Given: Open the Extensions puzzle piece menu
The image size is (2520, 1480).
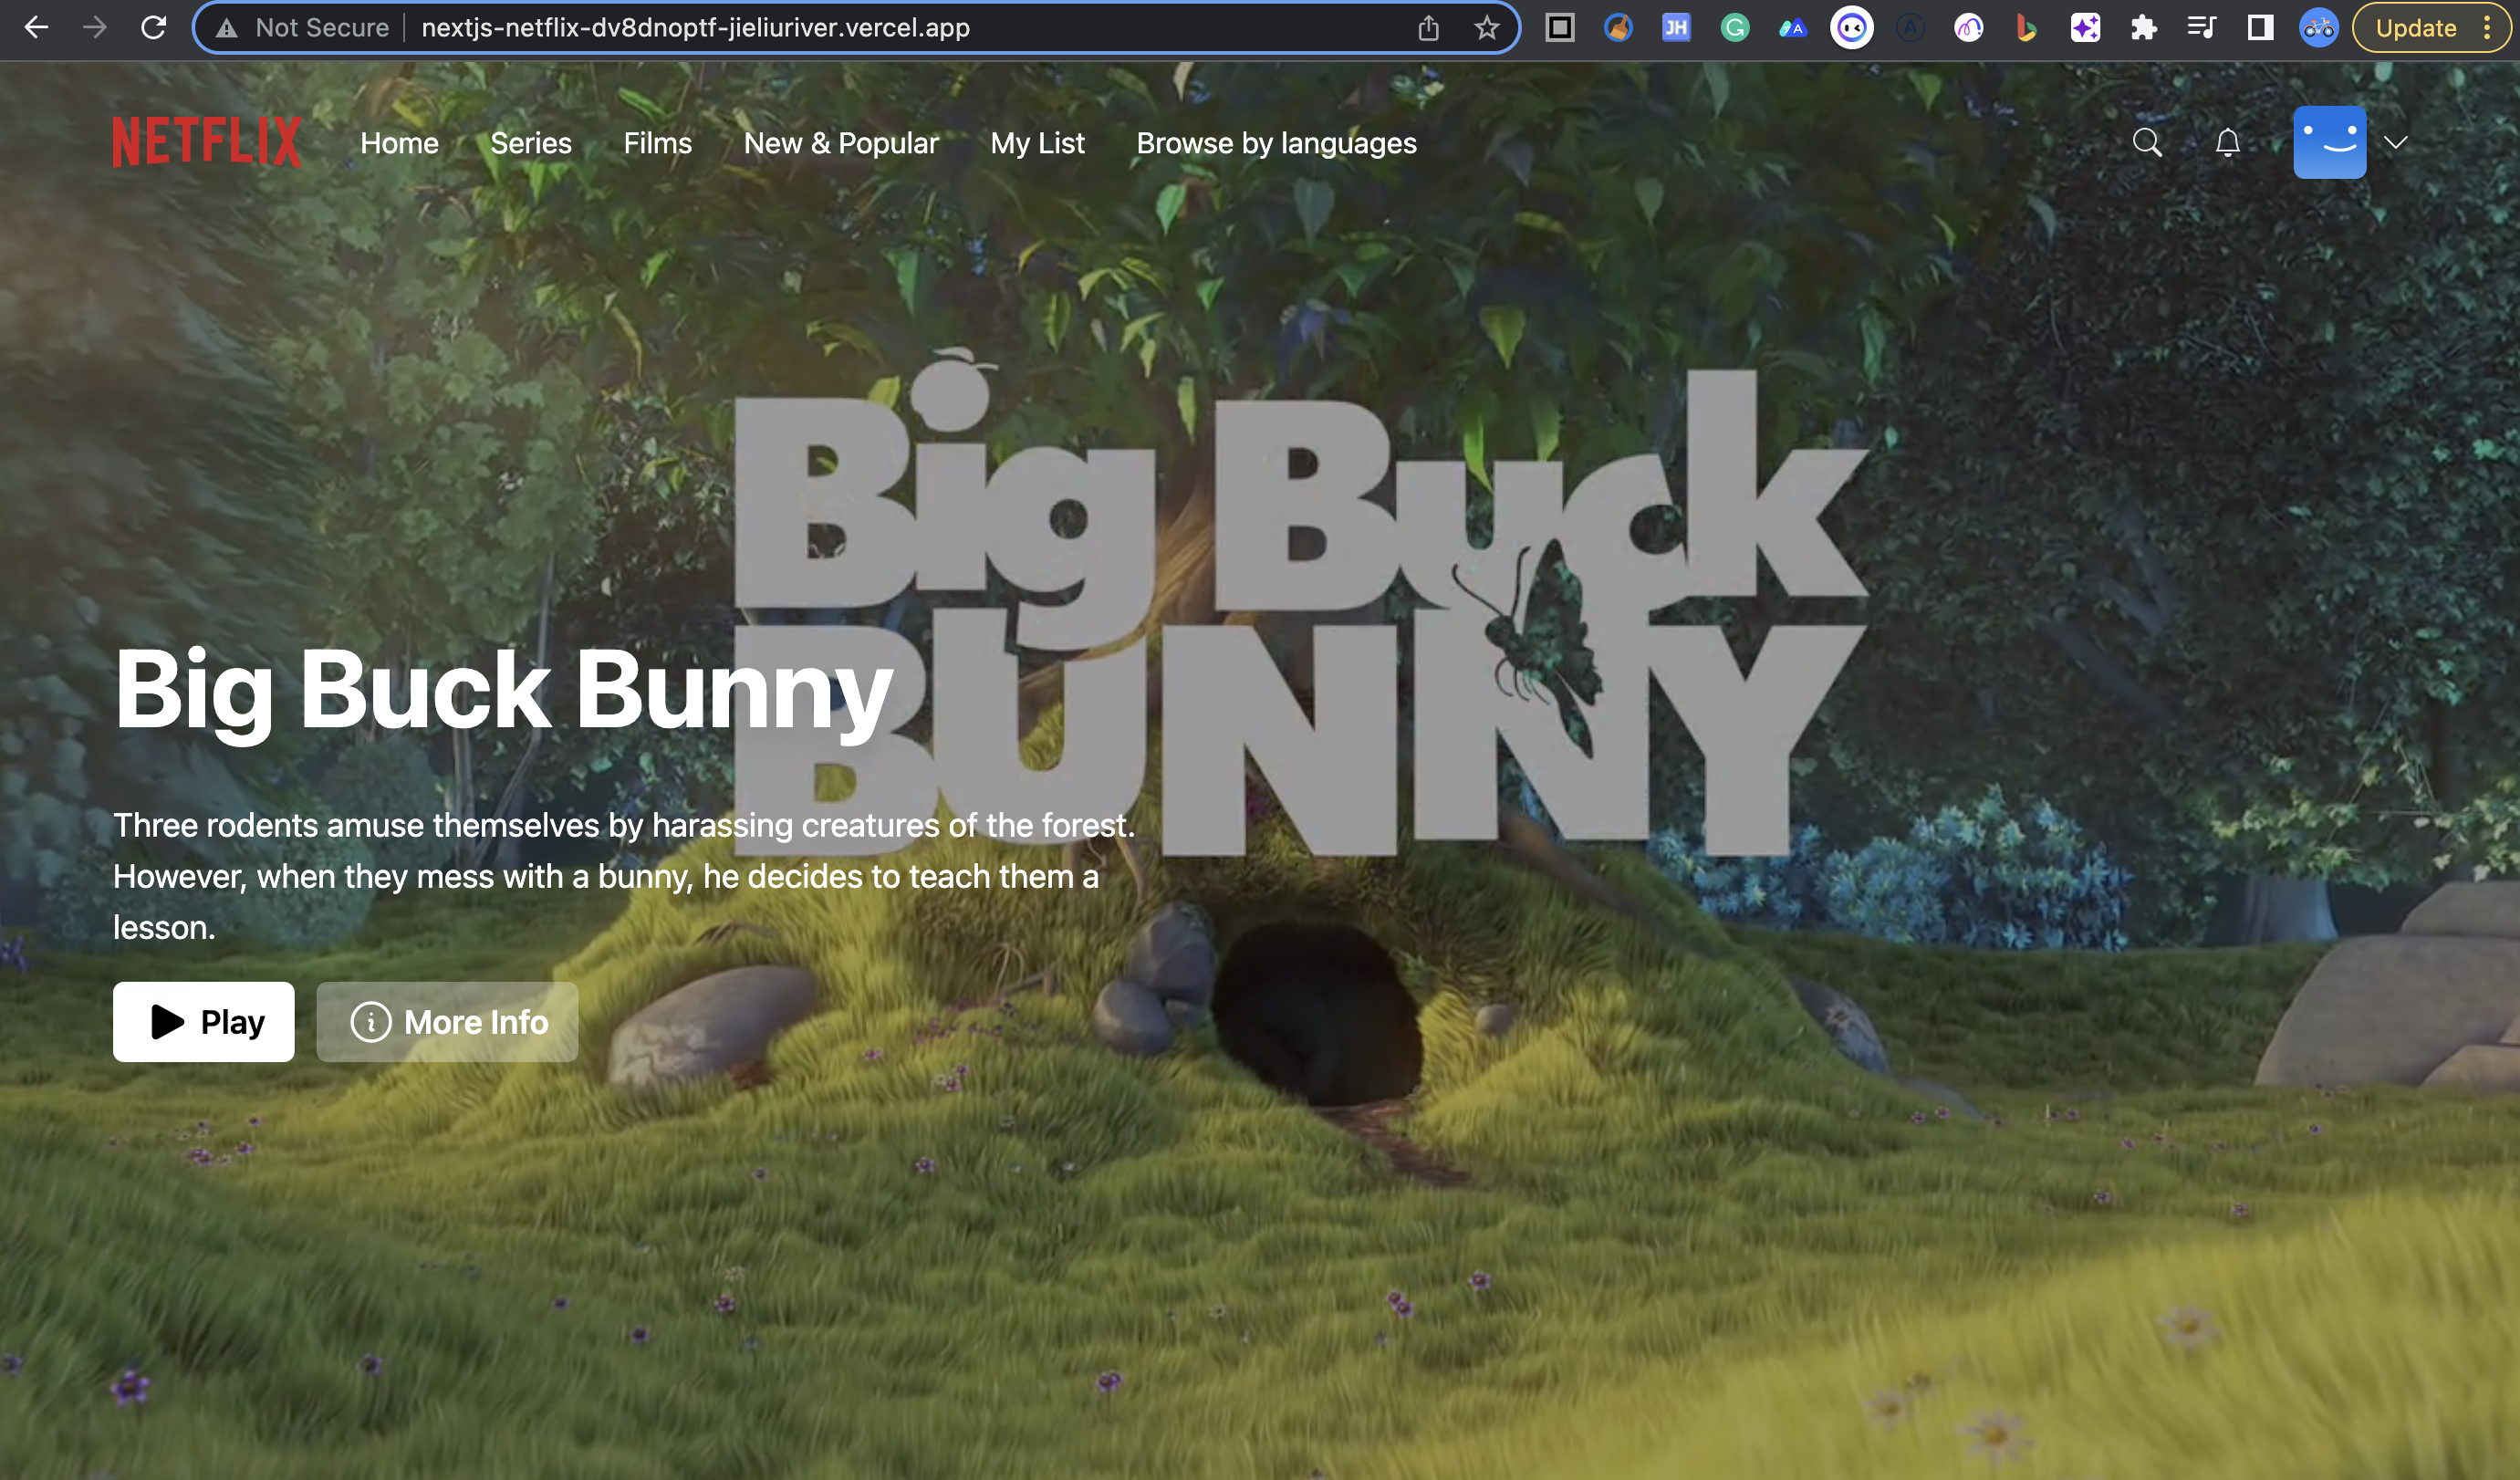Looking at the screenshot, I should tap(2143, 28).
